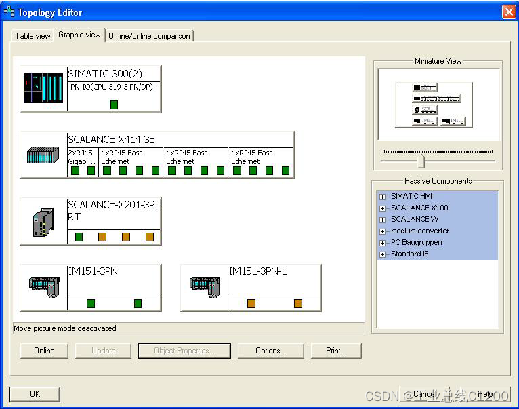Image resolution: width=519 pixels, height=409 pixels.
Task: Click the Print button
Action: click(x=336, y=351)
